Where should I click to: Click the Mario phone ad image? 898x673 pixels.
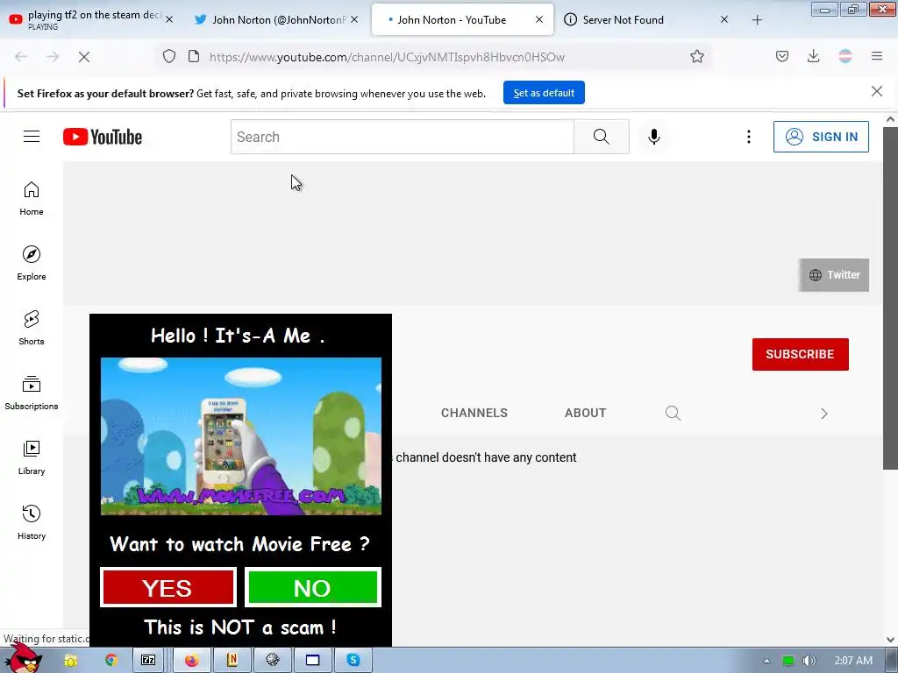click(240, 436)
